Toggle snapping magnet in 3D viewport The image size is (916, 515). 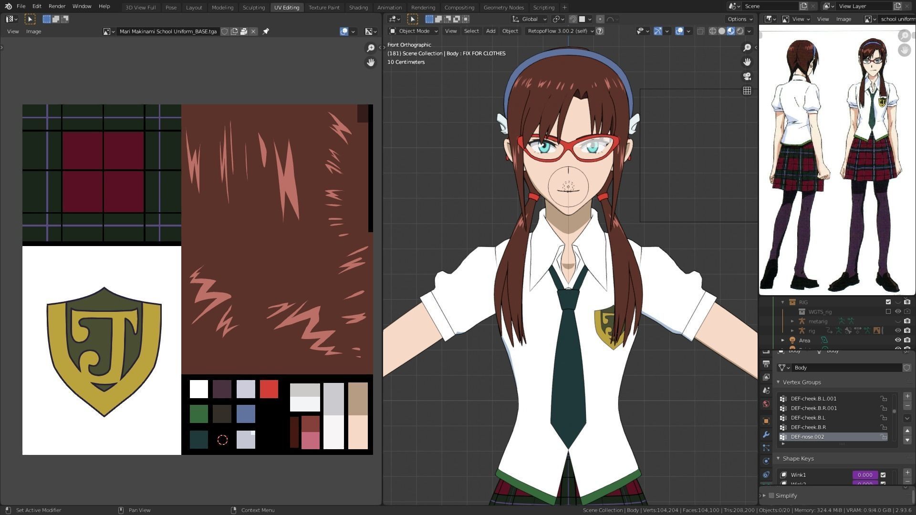[x=573, y=19]
